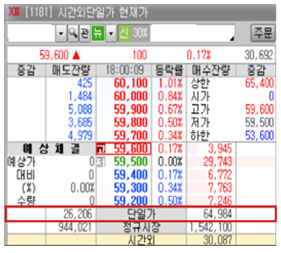The image size is (281, 253).
Task: Click the 현 marker beside 59,600
Action: 100,149
